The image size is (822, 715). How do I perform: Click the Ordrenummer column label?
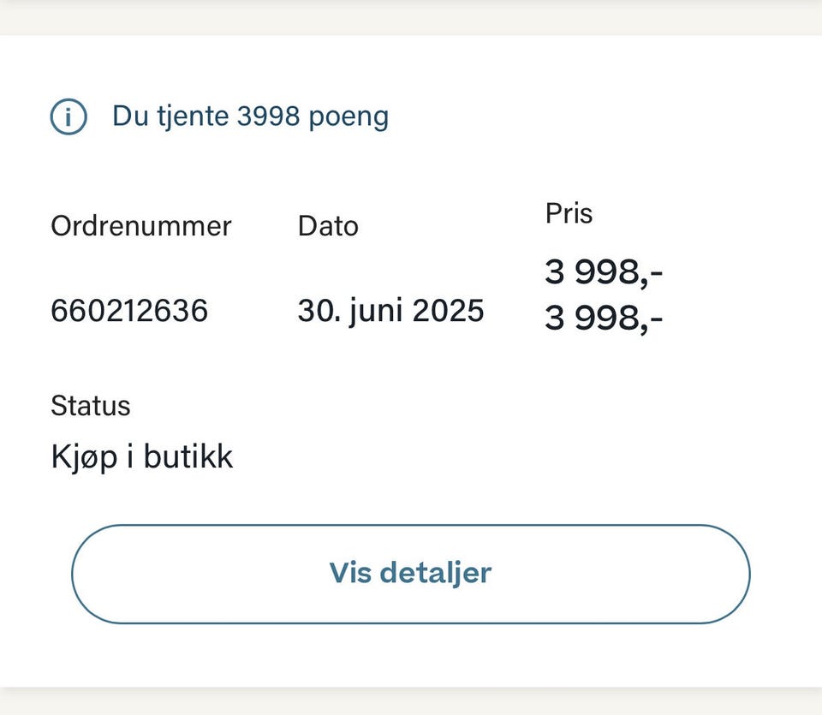pos(141,226)
